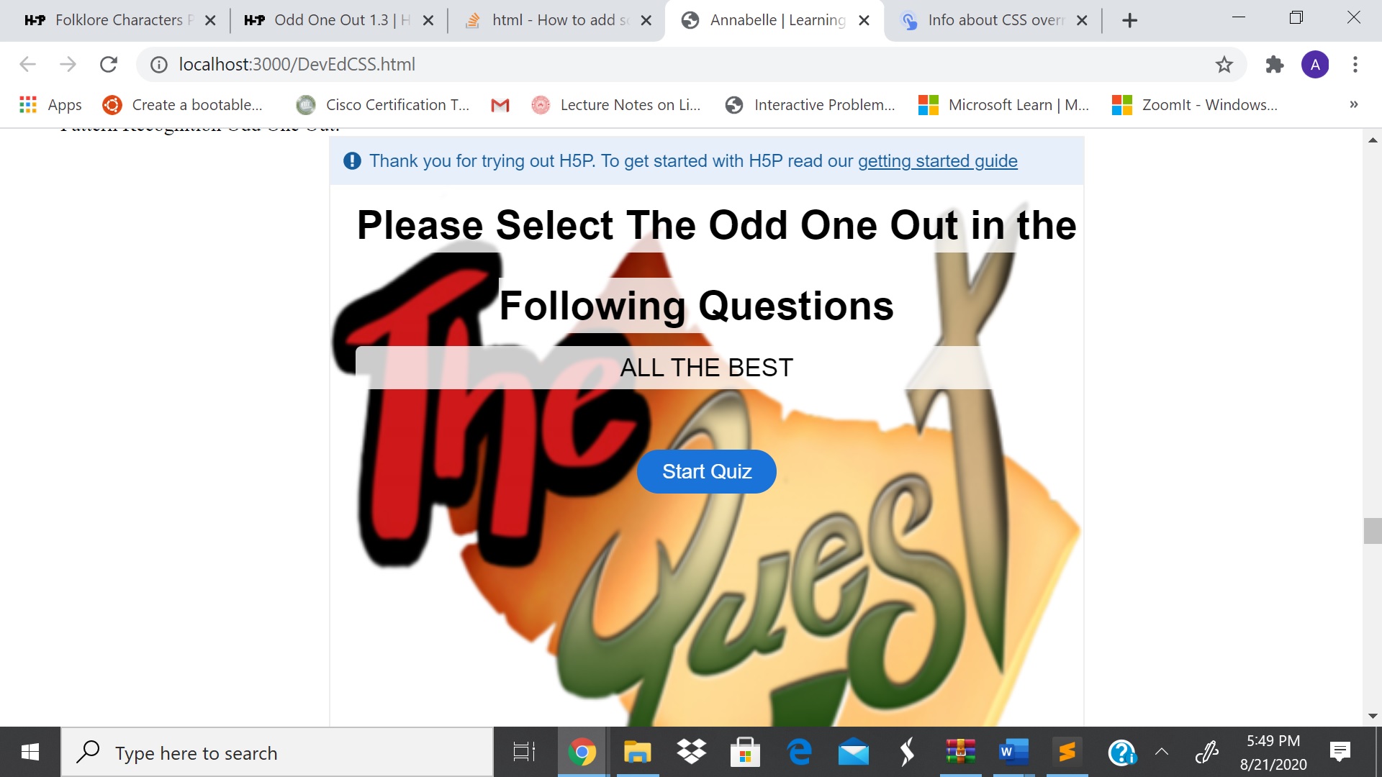Reload the page with the refresh icon
This screenshot has height=777, width=1382.
coord(109,65)
